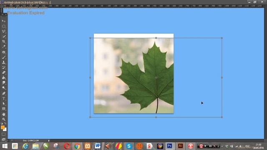Click the top-center transform handle
This screenshot has width=267, height=150.
pyautogui.click(x=156, y=38)
